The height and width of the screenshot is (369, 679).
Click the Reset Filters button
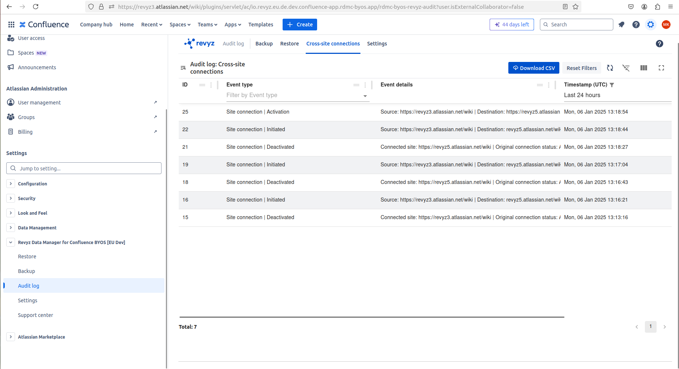[x=581, y=68]
